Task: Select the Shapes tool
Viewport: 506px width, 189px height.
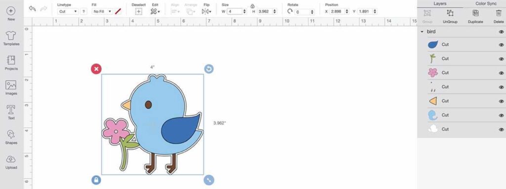Action: point(11,137)
